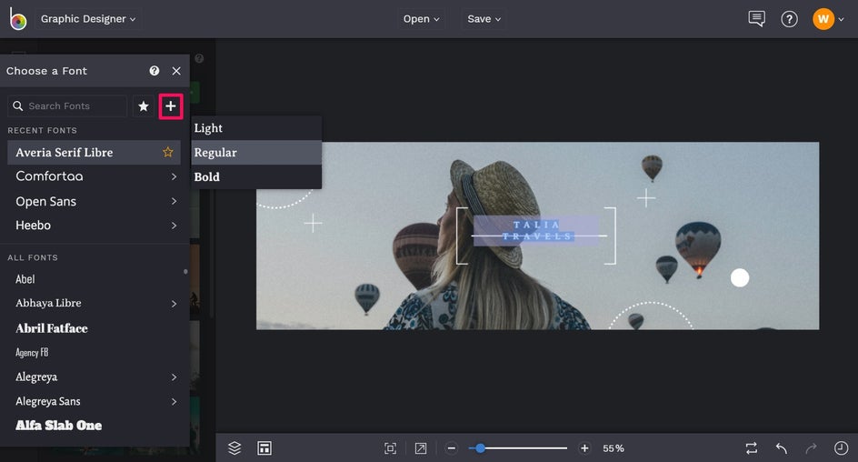858x462 pixels.
Task: Zoom in with plus button
Action: 584,448
